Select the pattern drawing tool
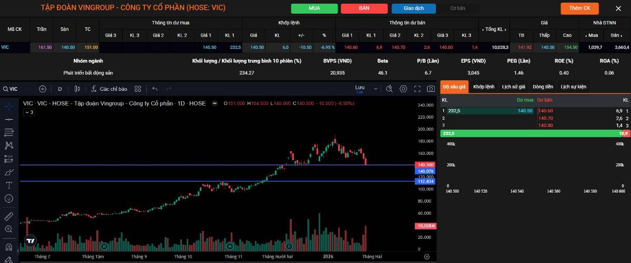This screenshot has height=263, width=631. pyautogui.click(x=9, y=145)
